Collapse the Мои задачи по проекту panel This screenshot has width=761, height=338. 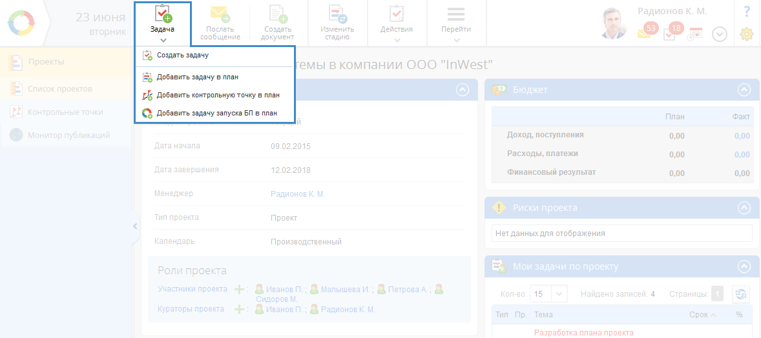click(744, 266)
